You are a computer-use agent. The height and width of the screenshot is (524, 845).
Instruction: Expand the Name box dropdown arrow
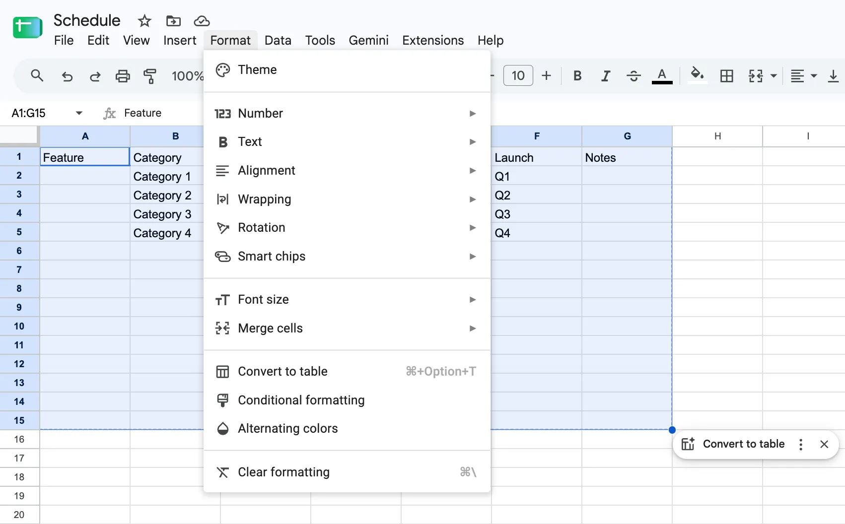click(79, 113)
